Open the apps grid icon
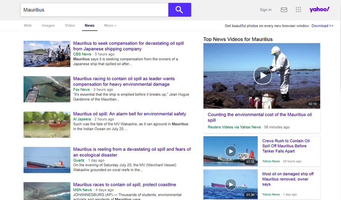Image resolution: width=341 pixels, height=200 pixels. (298, 9)
